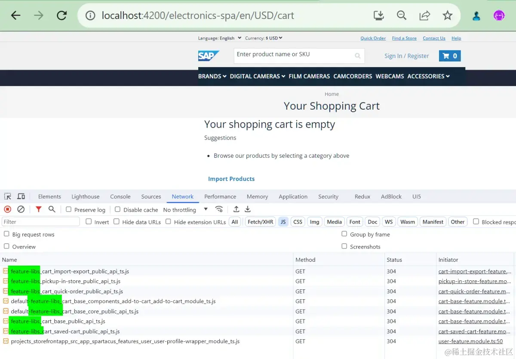This screenshot has height=359, width=516.
Task: Open user-feature.module.ts:50 initiator link
Action: click(470, 341)
